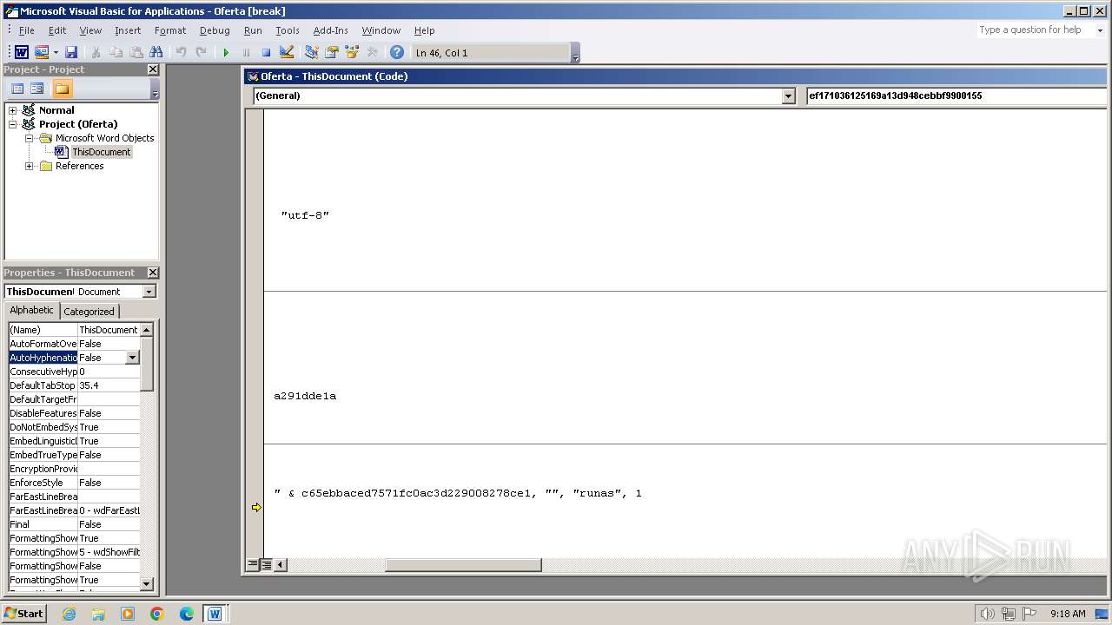Open the Run menu
This screenshot has height=625, width=1112.
(x=253, y=30)
